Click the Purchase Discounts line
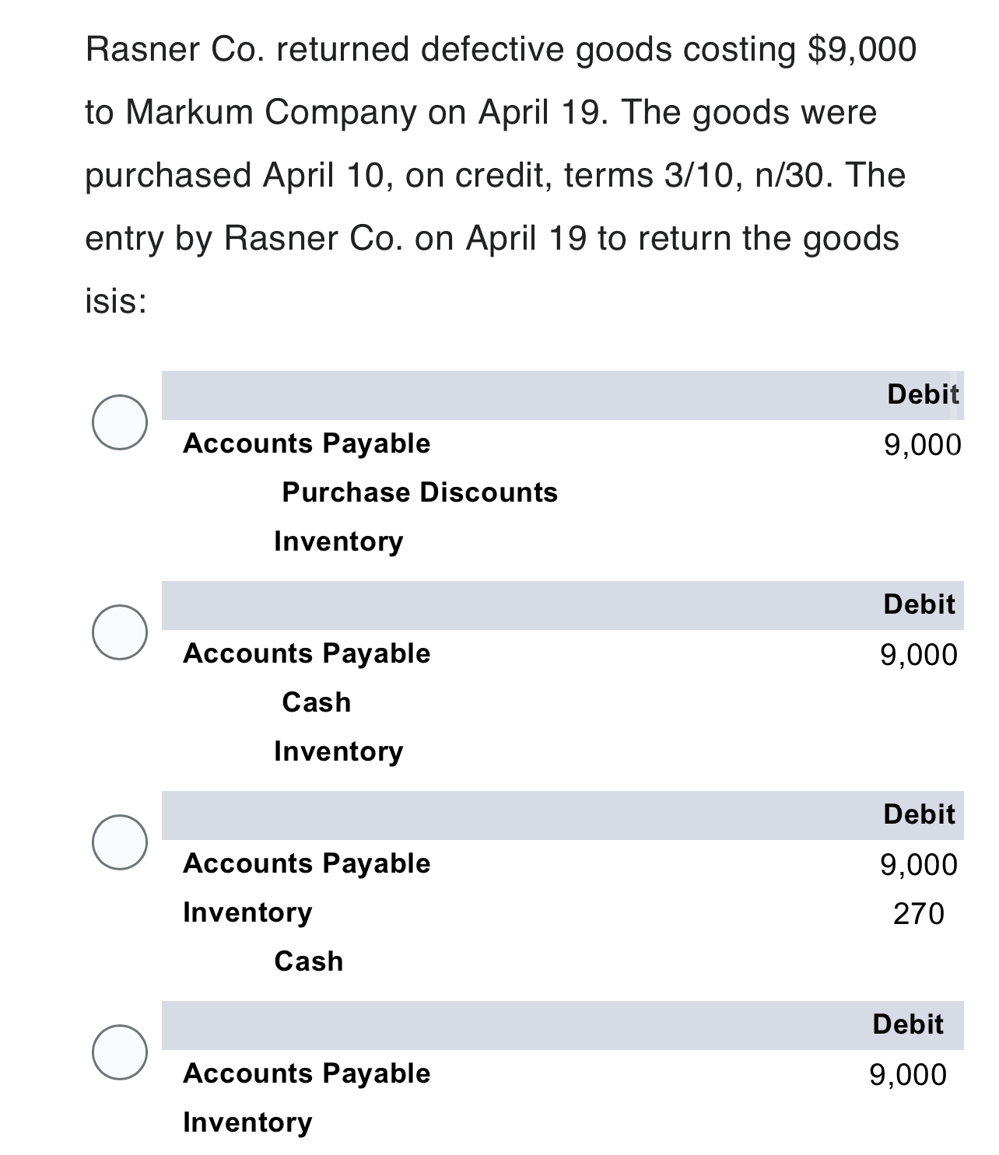Screen dimensions: 999x1155 420,492
